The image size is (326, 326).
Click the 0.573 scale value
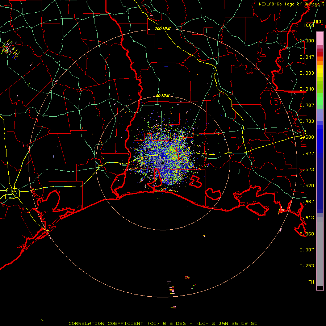[307, 170]
